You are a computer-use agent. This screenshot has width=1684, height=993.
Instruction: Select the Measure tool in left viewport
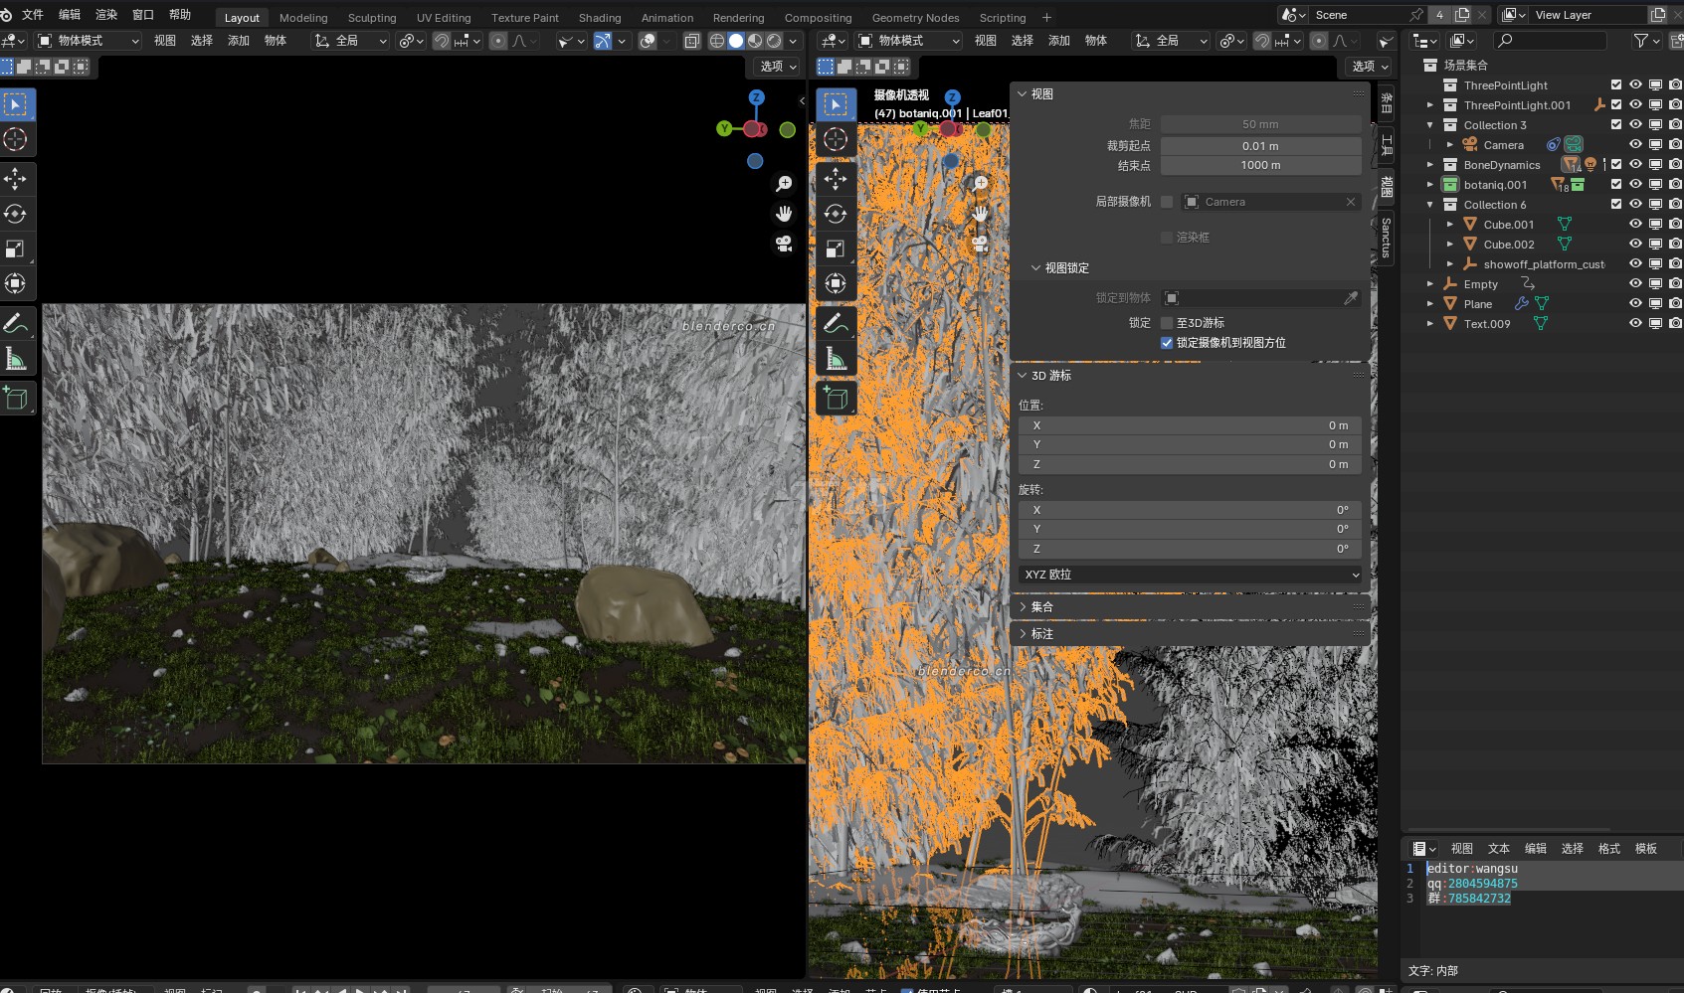click(16, 358)
